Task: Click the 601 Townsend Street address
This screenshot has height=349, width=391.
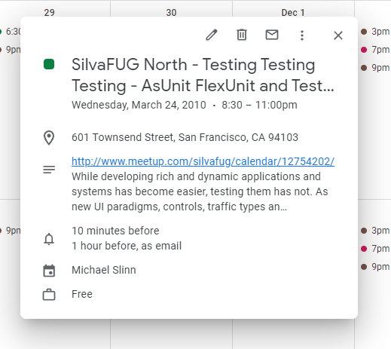Action: 185,137
